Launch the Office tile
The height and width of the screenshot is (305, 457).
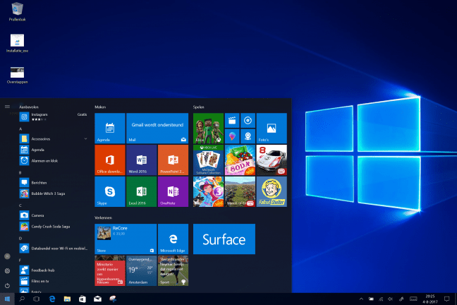click(110, 160)
